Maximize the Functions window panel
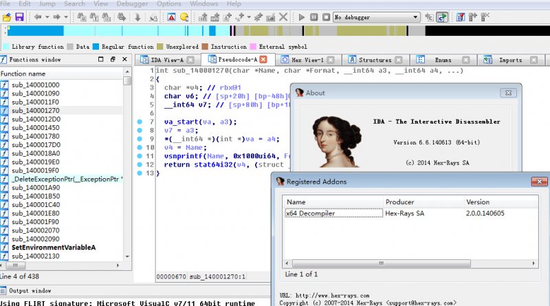 coord(100,59)
